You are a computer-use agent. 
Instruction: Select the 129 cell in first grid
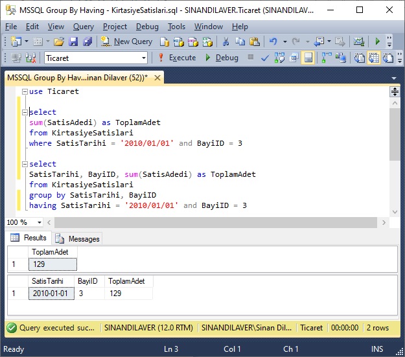52,264
